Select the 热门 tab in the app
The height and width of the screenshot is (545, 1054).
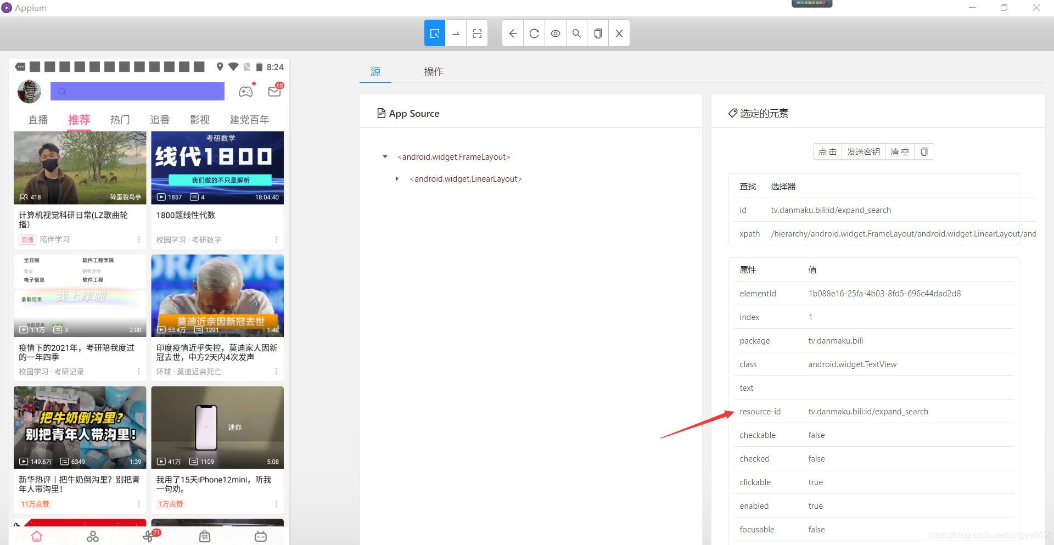[x=120, y=120]
